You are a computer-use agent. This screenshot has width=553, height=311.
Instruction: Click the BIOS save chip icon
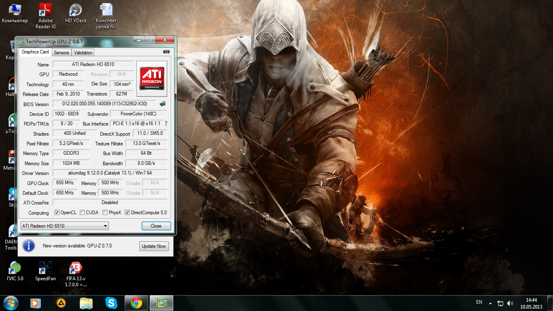163,104
